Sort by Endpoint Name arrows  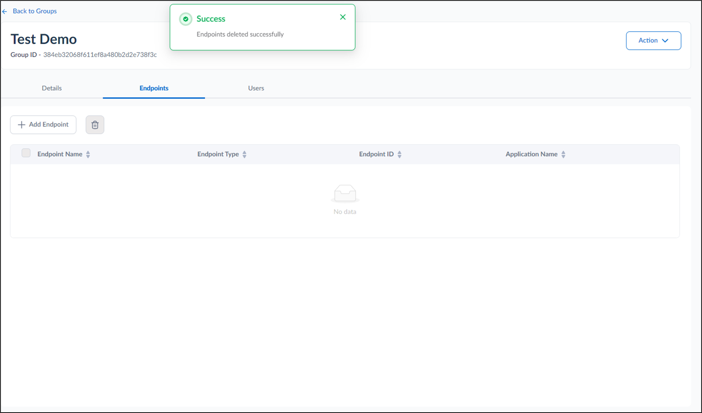click(88, 154)
